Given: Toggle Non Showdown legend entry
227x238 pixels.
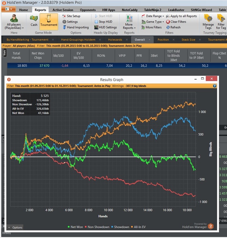Looking at the screenshot, I should point(97,227).
